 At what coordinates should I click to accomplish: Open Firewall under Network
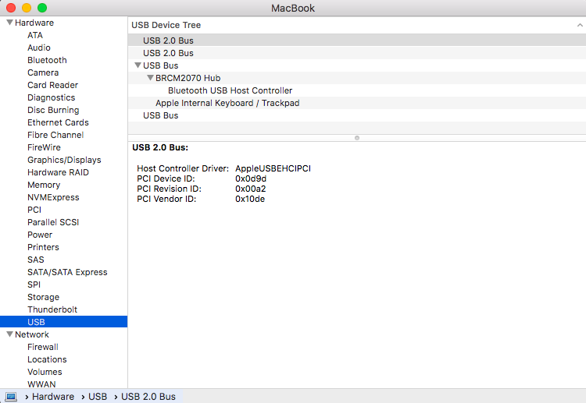tap(43, 347)
